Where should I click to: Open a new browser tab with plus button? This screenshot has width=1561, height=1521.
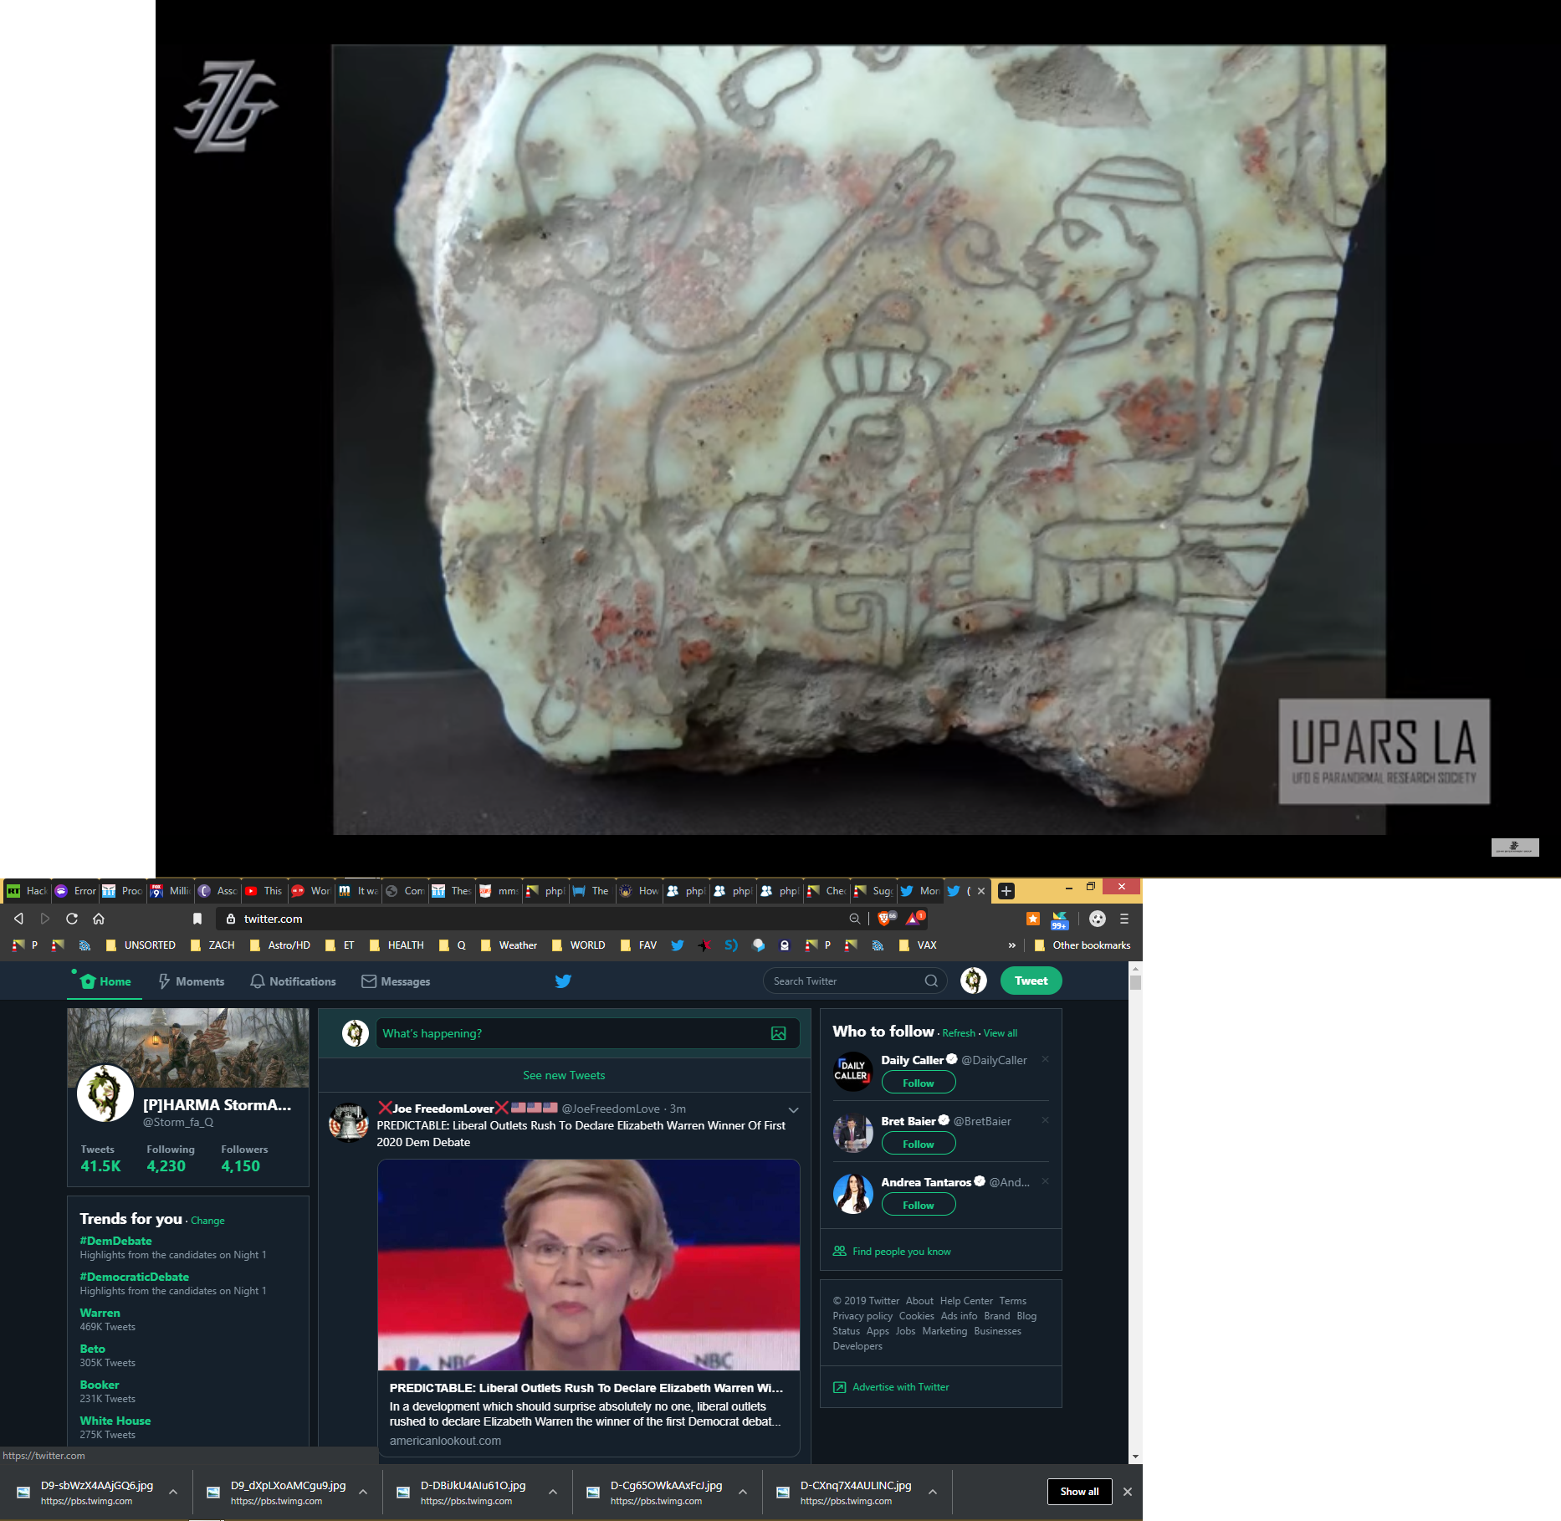(x=1006, y=891)
